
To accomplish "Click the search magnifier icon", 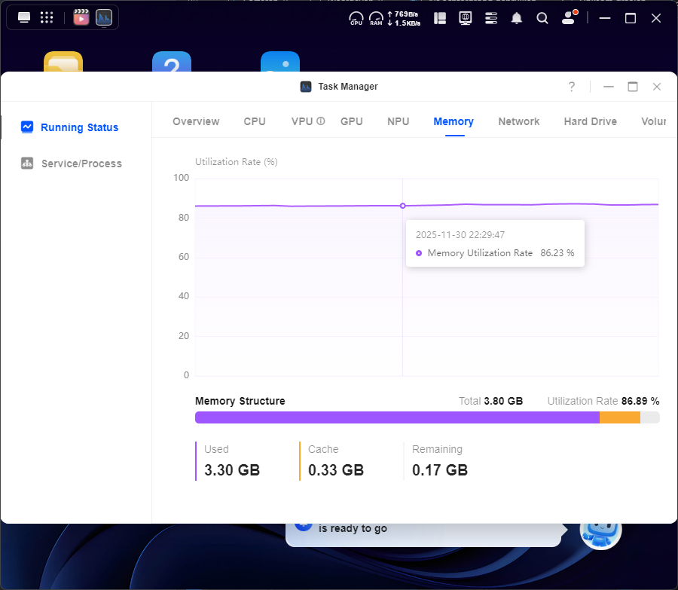I will (x=542, y=18).
